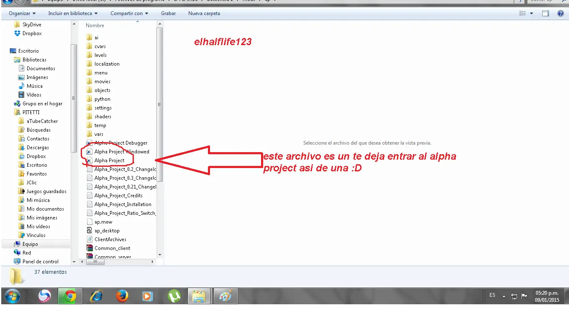569x321 pixels.
Task: Click the Common_client archive icon
Action: (x=89, y=248)
